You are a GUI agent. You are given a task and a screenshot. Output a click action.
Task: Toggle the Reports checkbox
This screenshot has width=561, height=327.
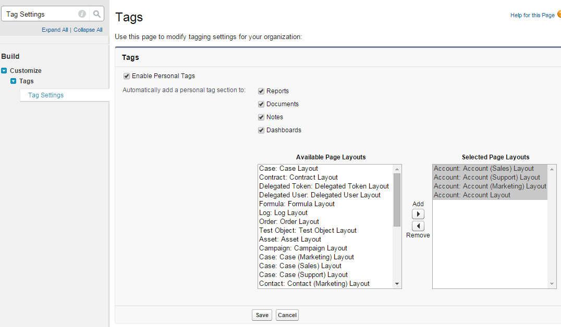coord(261,91)
